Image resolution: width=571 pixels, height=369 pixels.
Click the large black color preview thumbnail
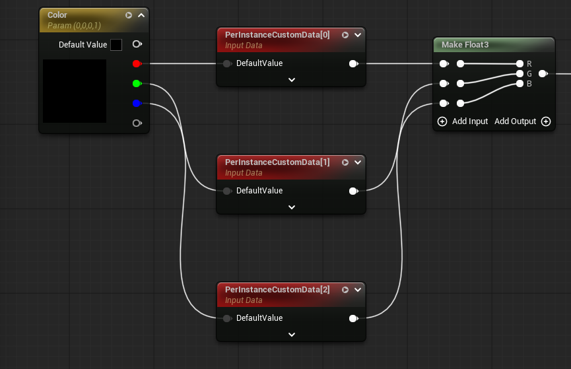click(75, 91)
